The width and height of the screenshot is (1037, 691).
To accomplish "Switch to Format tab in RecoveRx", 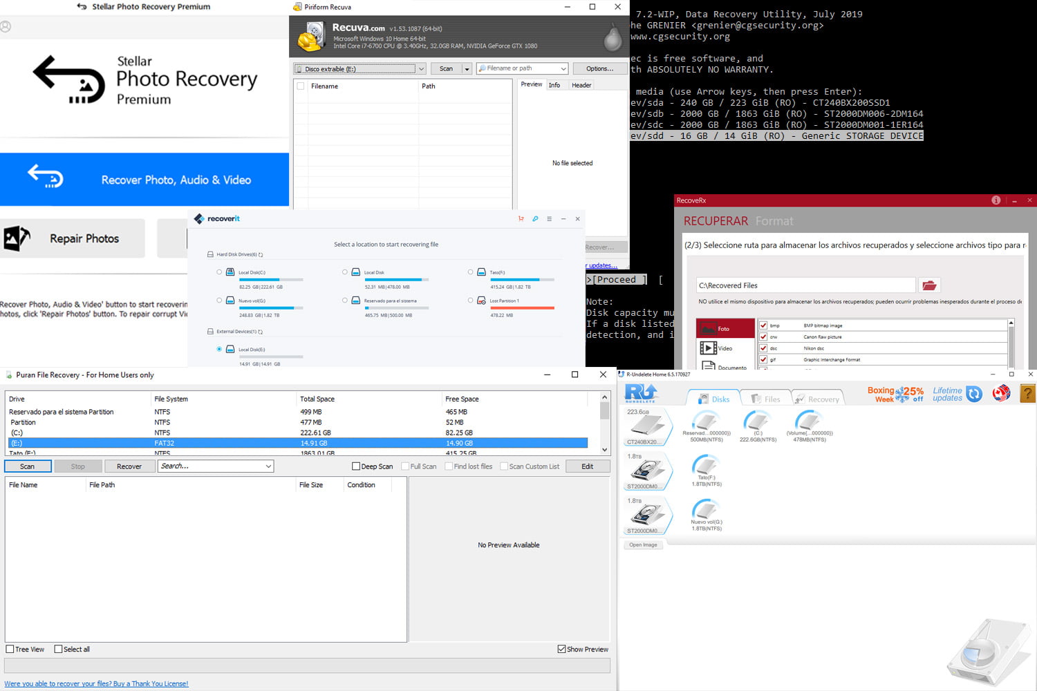I will pyautogui.click(x=774, y=221).
